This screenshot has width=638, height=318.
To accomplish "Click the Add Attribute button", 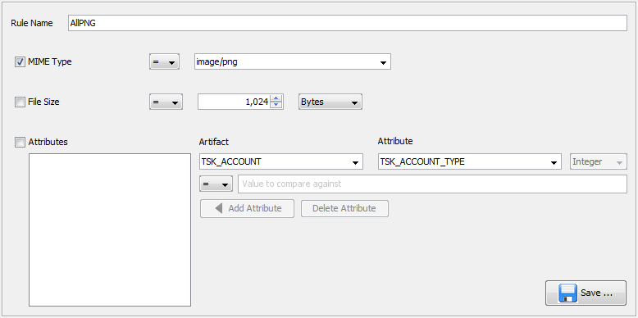I will (247, 208).
